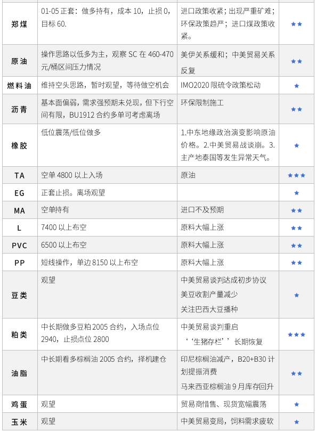Click the single star in EG row

coord(296,193)
